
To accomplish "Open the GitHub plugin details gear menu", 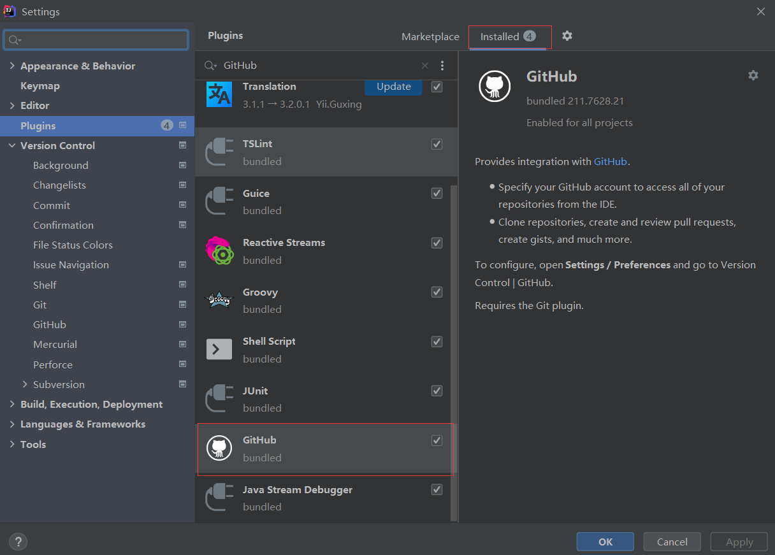I will tap(753, 75).
